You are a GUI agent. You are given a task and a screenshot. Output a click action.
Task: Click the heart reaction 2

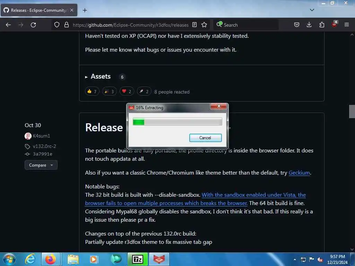pos(127,91)
